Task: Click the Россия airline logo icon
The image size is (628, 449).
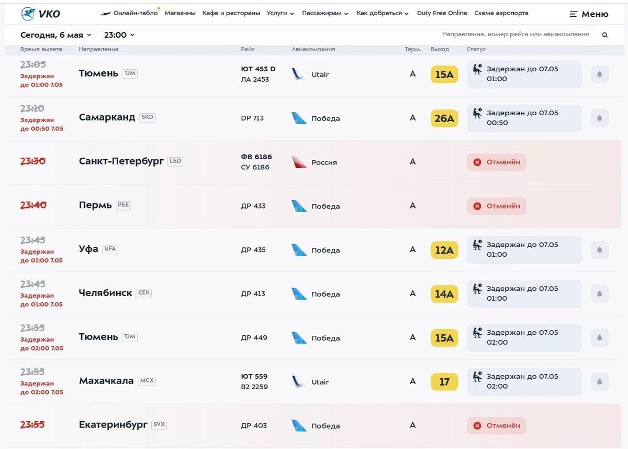Action: tap(299, 162)
